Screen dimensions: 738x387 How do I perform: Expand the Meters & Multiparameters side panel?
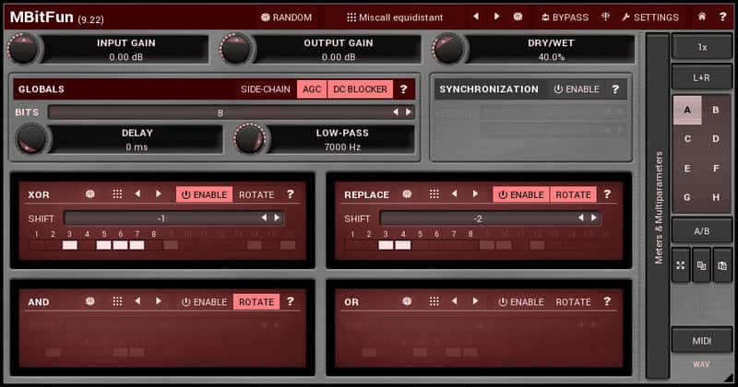[658, 206]
